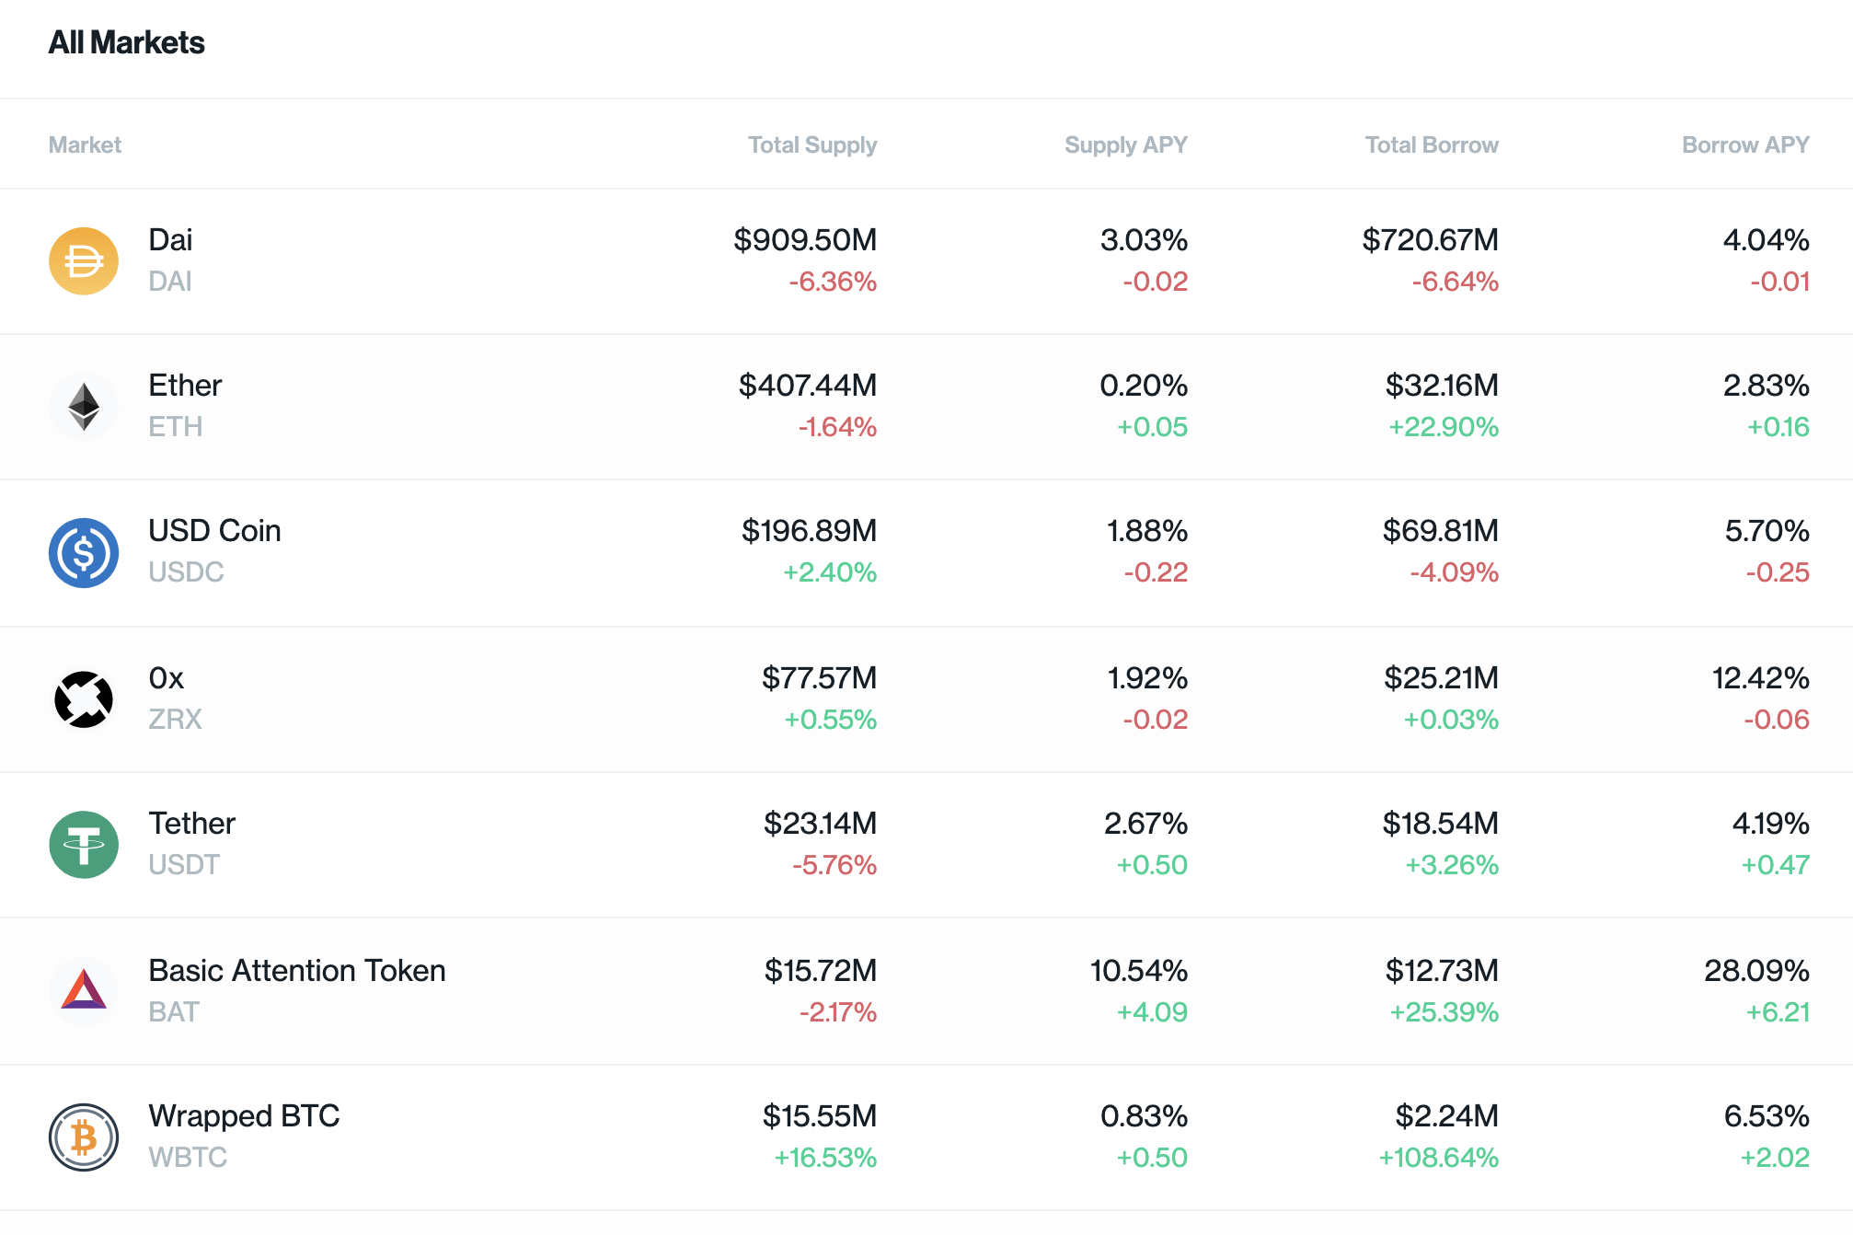Click BAT supply APY 10.54%
Screen dimensions: 1853x1235
(x=1139, y=971)
